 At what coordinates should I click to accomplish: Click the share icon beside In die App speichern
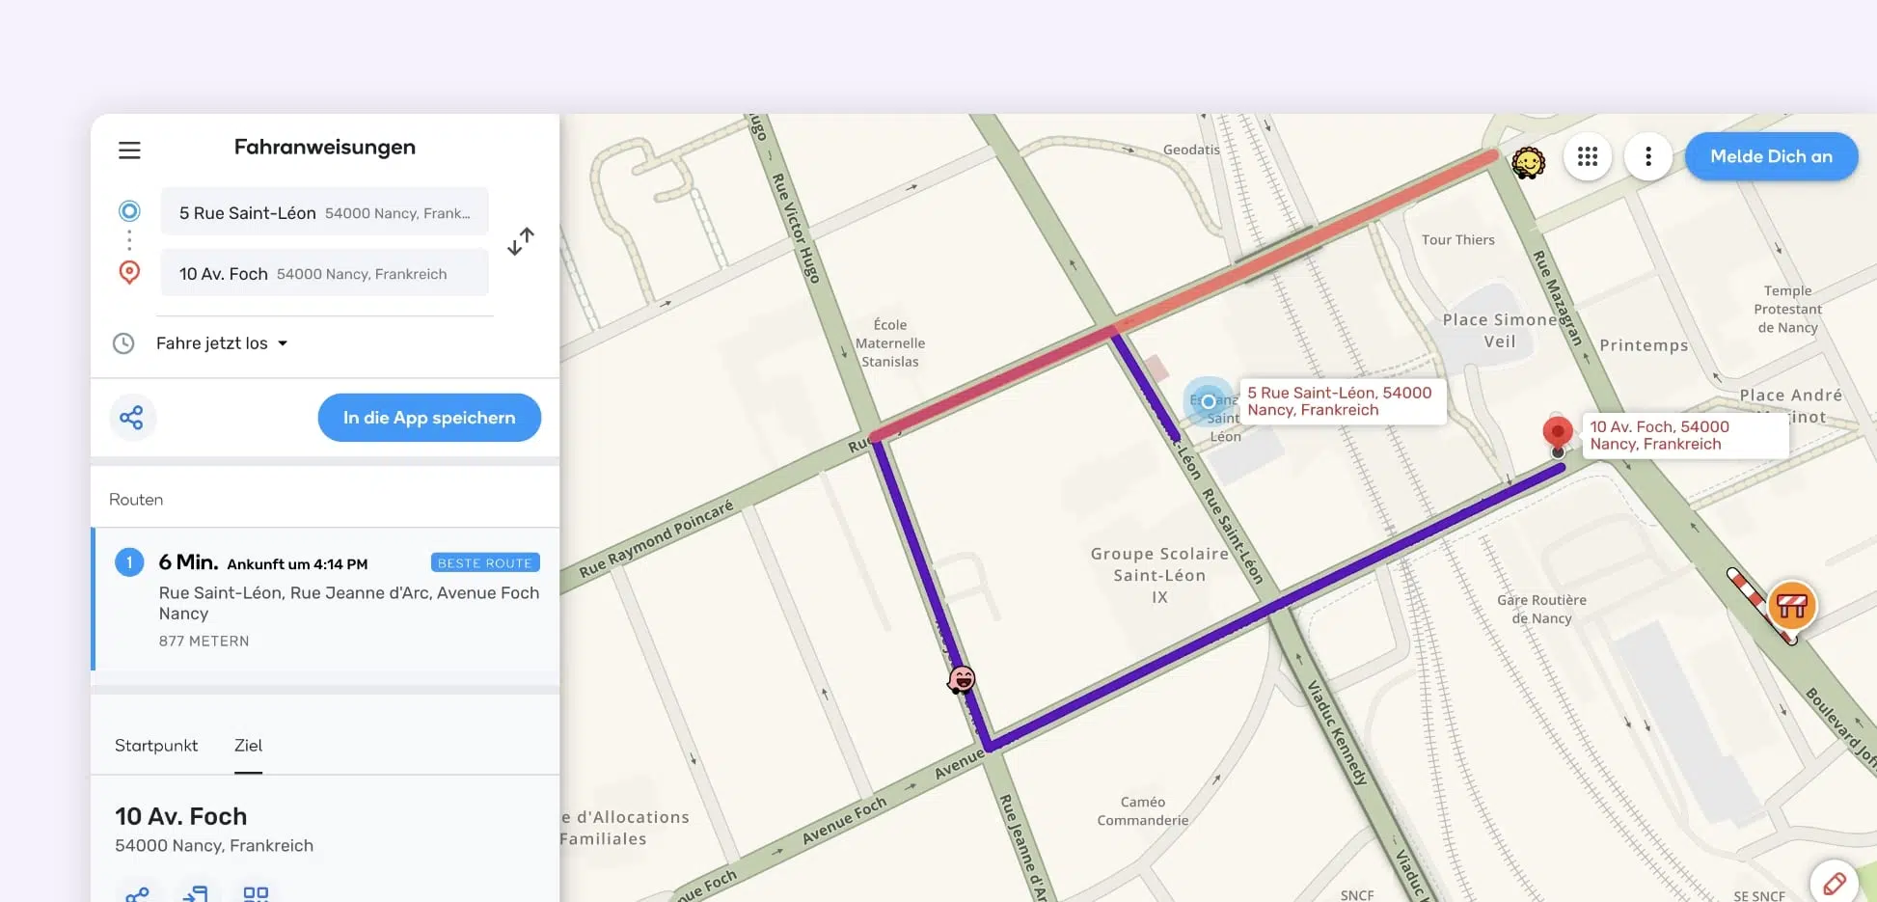[x=132, y=418]
